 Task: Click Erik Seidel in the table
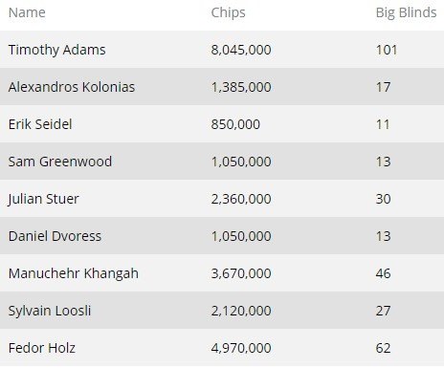40,124
